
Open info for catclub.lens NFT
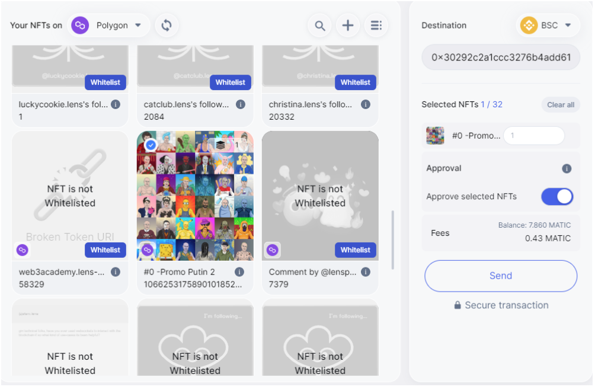[241, 104]
